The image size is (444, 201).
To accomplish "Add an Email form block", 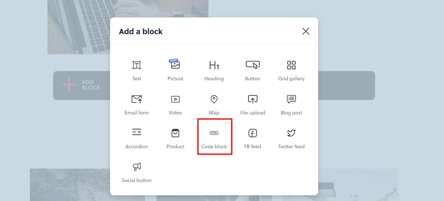I will tap(137, 104).
